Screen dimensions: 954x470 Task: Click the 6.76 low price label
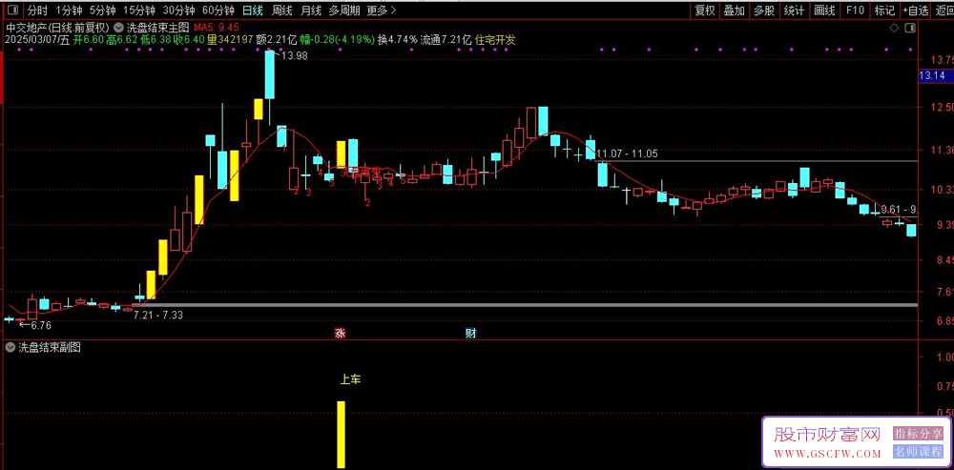click(x=41, y=325)
